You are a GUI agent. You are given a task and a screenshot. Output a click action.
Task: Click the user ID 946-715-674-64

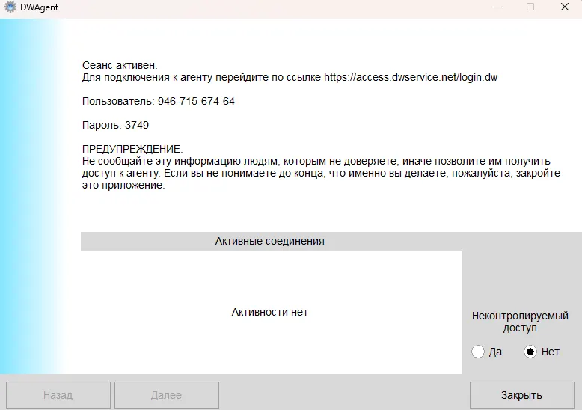coord(196,101)
